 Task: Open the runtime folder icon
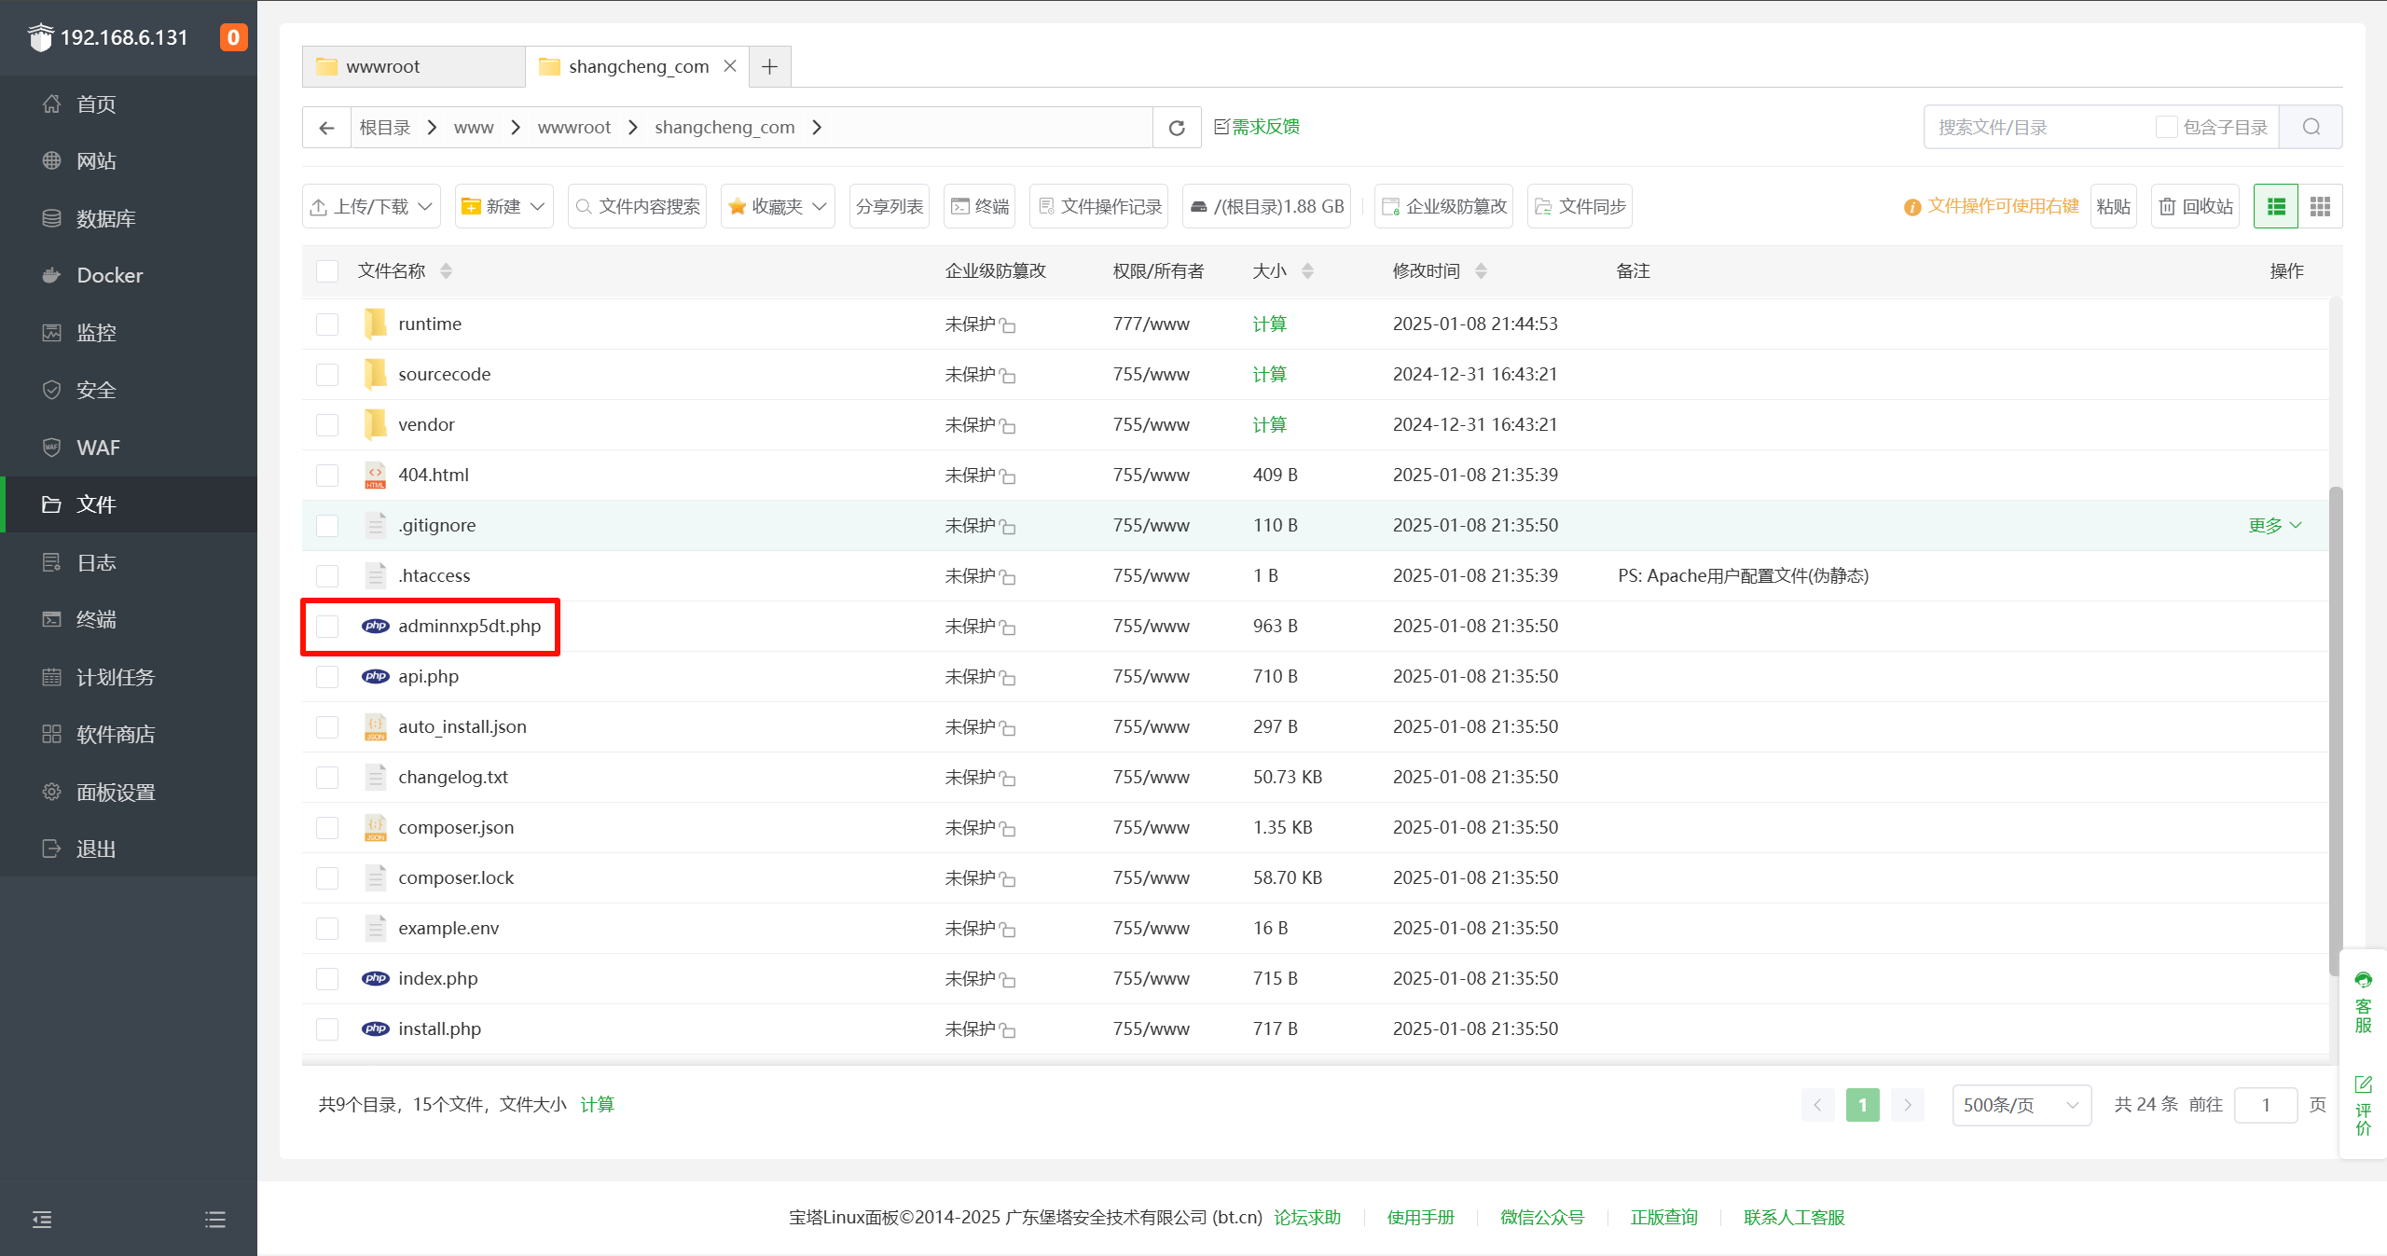tap(375, 324)
